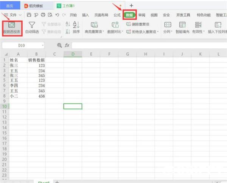Click the zoom magnifier icon beside fx
Image resolution: width=227 pixels, height=183 pixels.
coord(59,45)
